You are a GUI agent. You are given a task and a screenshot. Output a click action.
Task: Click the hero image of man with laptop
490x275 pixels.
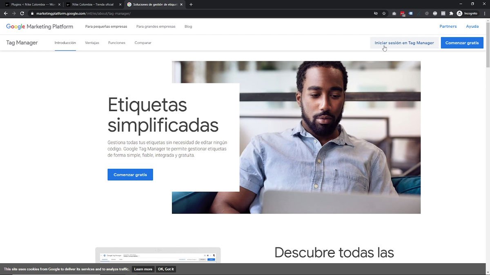(330, 137)
